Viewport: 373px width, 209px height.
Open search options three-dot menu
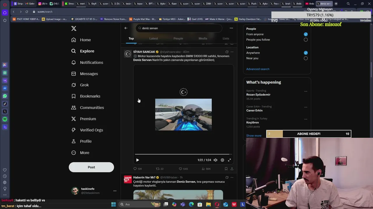231,28
